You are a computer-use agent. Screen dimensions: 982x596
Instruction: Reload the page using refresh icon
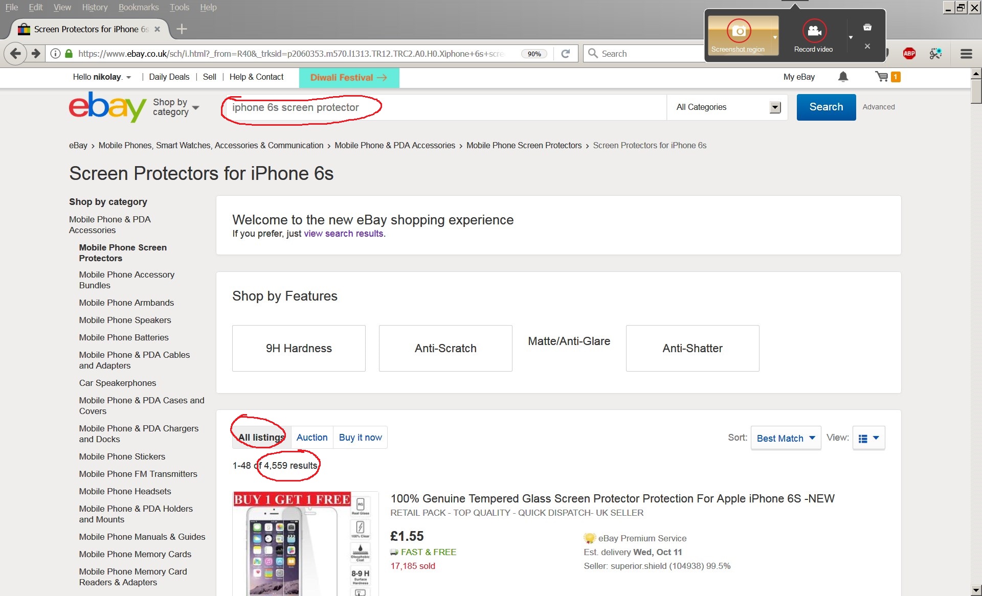tap(566, 54)
